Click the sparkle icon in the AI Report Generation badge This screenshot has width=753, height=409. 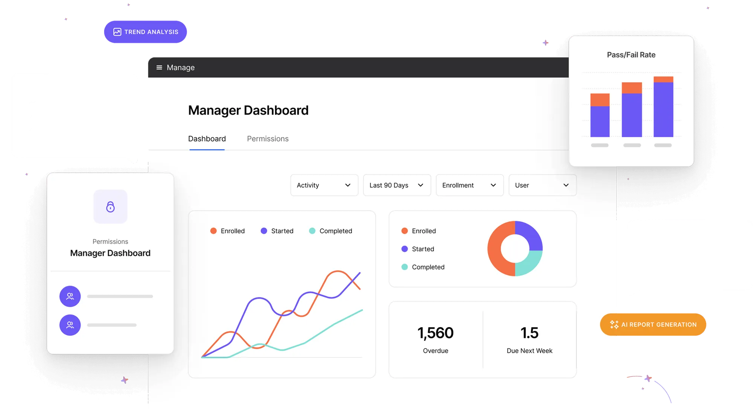(614, 324)
